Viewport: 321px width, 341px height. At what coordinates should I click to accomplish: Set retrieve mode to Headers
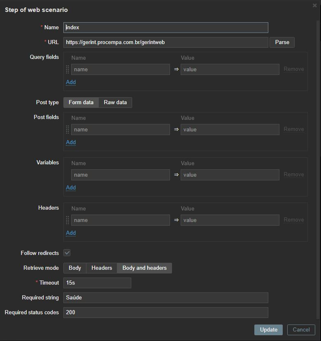point(102,268)
